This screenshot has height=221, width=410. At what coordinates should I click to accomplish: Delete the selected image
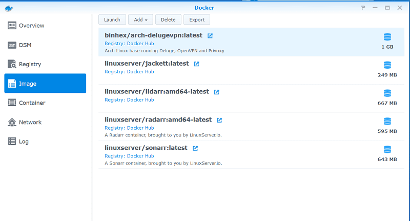168,19
